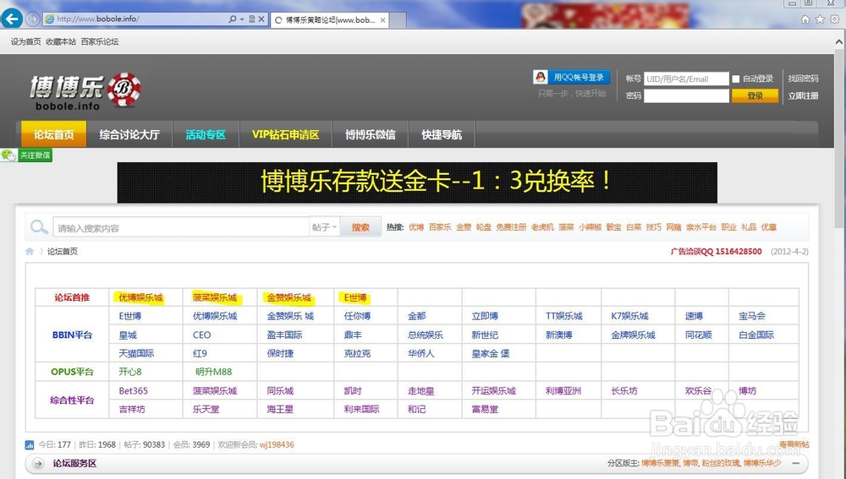
Task: Click the bobole.info poker chip logo
Action: 124,90
